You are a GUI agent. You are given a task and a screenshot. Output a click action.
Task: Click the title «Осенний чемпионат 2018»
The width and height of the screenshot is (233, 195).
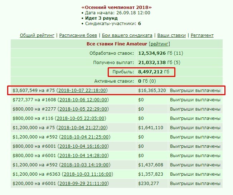coord(117,8)
